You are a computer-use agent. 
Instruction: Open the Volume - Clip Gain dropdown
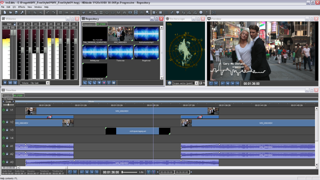point(47,83)
